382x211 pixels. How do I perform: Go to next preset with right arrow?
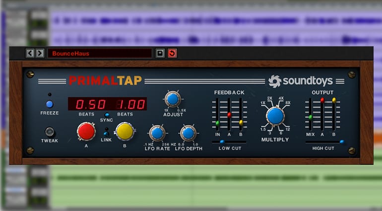pos(40,53)
